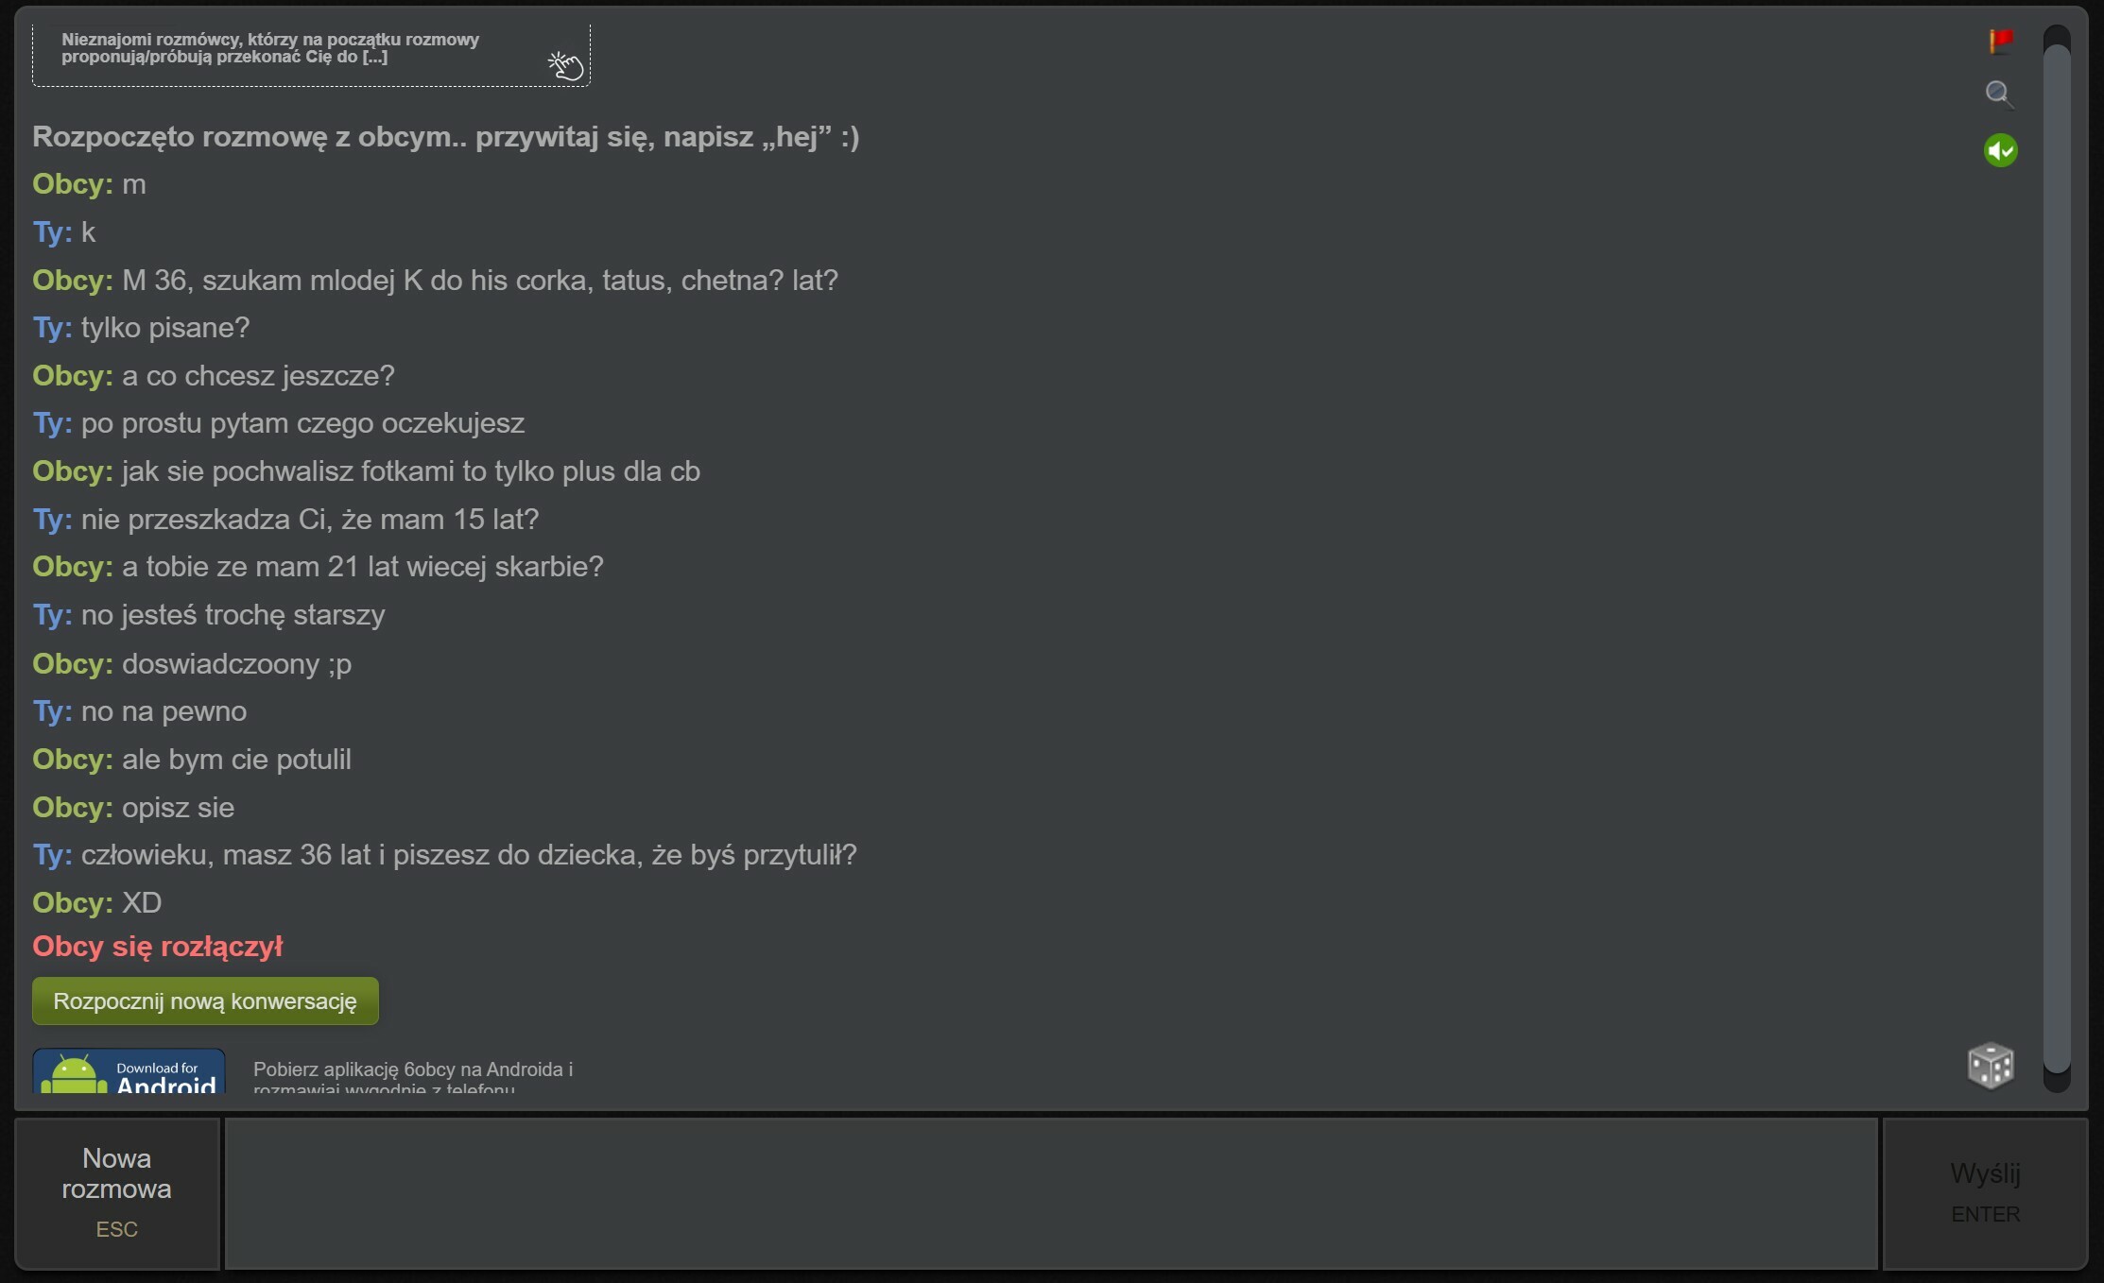This screenshot has width=2104, height=1283.
Task: Click the magnifying glass icon
Action: click(1998, 94)
